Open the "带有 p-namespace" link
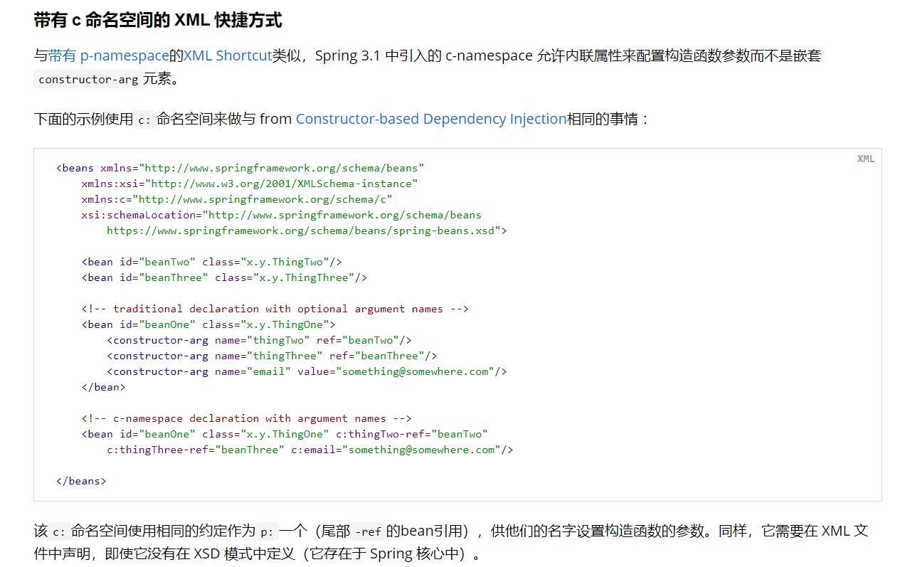Viewport: 905px width, 567px height. coord(109,55)
